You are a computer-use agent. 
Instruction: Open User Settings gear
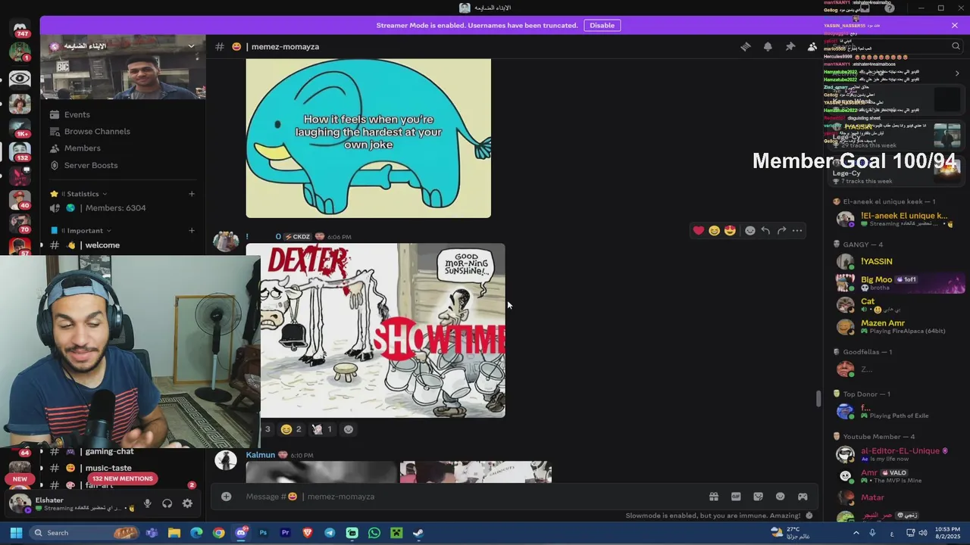coord(187,503)
